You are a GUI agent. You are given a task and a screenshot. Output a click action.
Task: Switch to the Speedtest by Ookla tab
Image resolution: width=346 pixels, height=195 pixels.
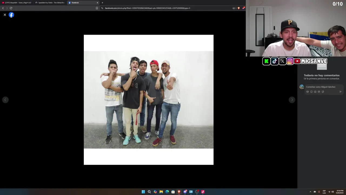coord(50,3)
